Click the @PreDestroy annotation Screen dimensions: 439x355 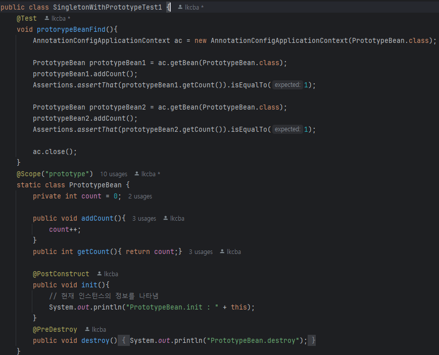point(55,330)
